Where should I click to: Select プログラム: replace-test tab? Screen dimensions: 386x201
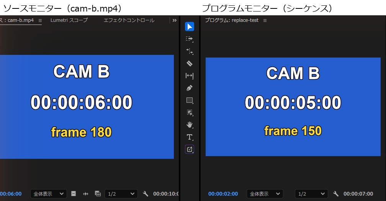tap(232, 20)
